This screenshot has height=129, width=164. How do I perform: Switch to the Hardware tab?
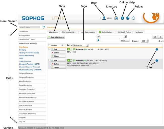tap(139, 32)
